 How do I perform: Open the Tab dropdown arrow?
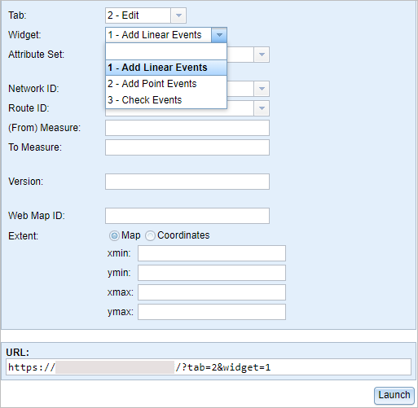178,15
